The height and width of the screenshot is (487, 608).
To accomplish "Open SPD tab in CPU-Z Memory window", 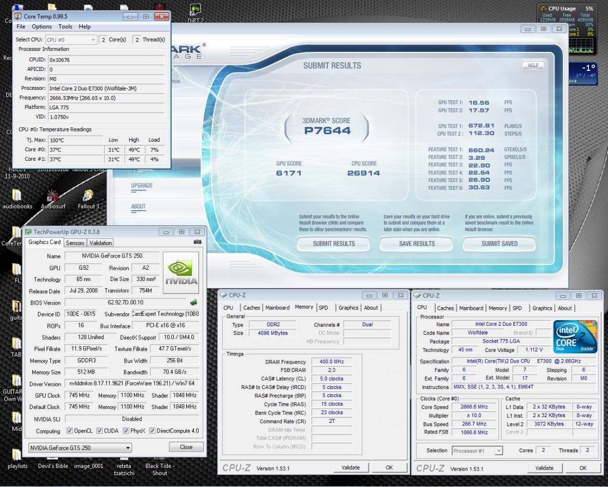I will click(x=323, y=308).
